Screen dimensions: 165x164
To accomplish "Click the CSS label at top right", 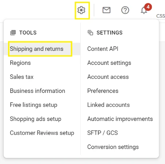I will click(x=161, y=16).
